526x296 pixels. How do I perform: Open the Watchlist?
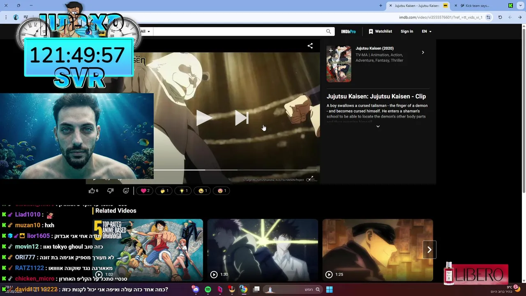(x=380, y=31)
